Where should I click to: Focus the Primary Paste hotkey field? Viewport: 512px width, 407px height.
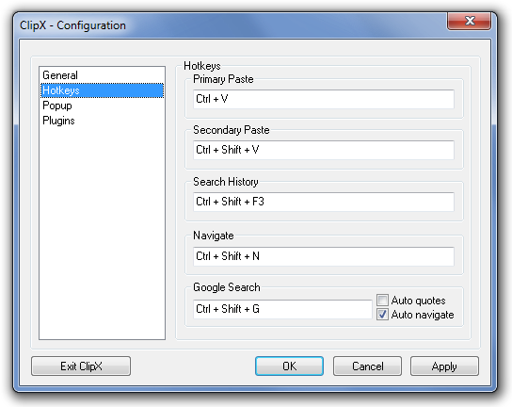tap(323, 99)
